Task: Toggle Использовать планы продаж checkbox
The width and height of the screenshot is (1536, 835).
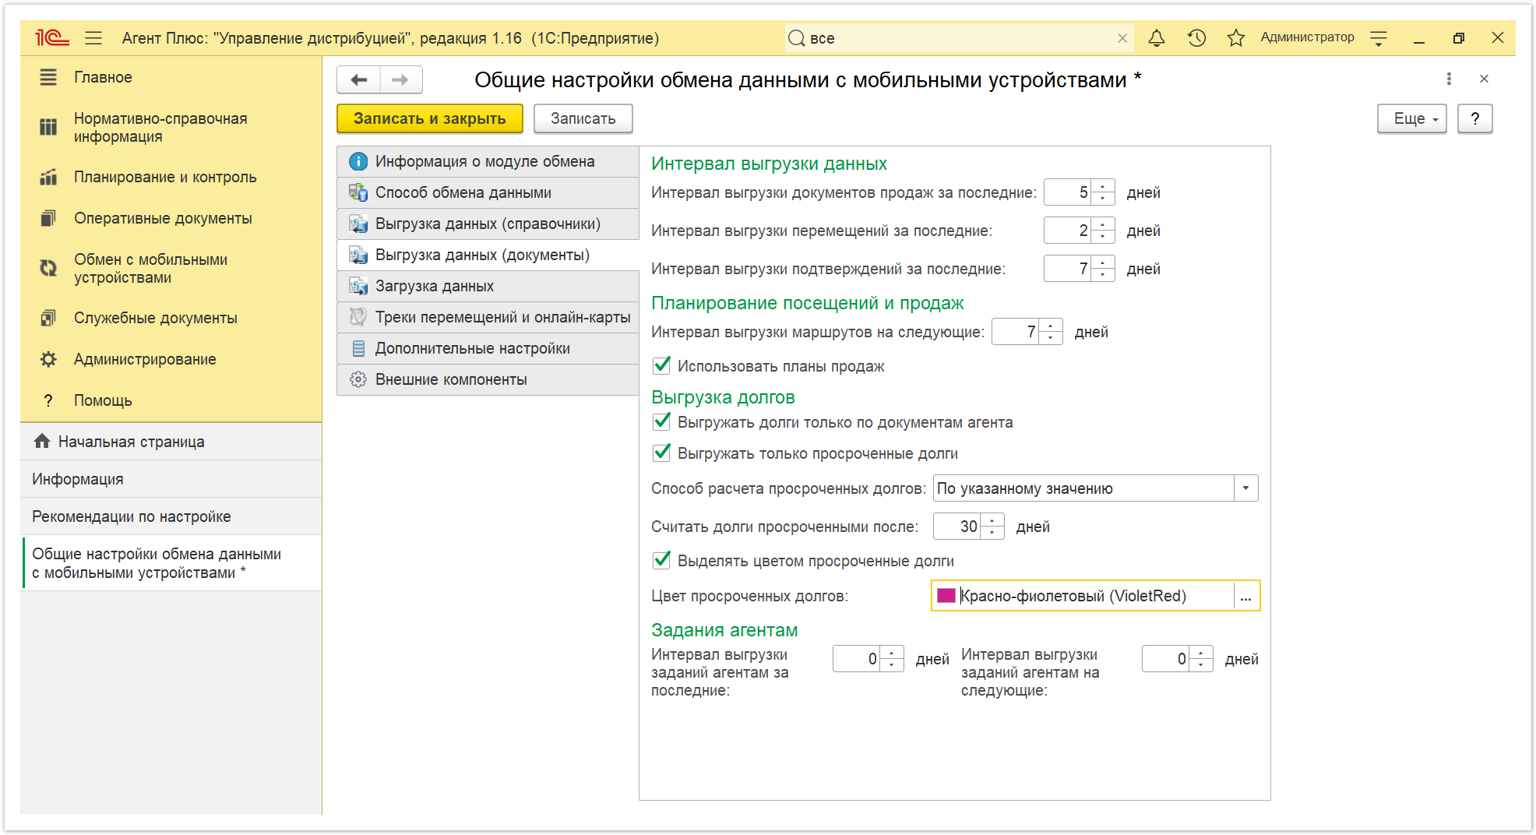Action: 662,365
